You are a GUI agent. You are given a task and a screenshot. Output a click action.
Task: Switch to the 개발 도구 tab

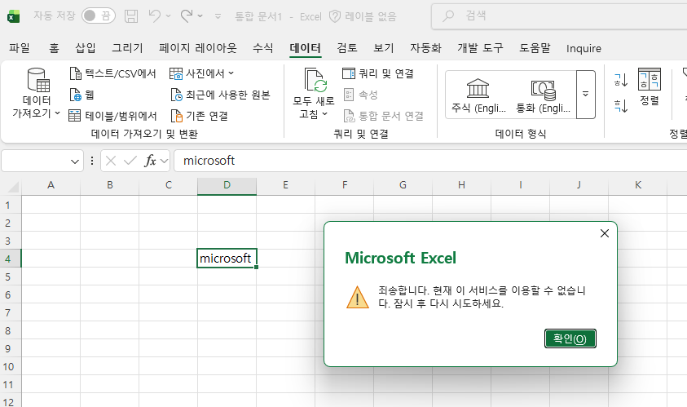(x=481, y=48)
